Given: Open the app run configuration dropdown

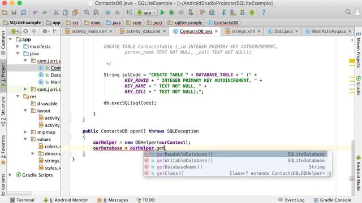Looking at the screenshot, I should [146, 12].
